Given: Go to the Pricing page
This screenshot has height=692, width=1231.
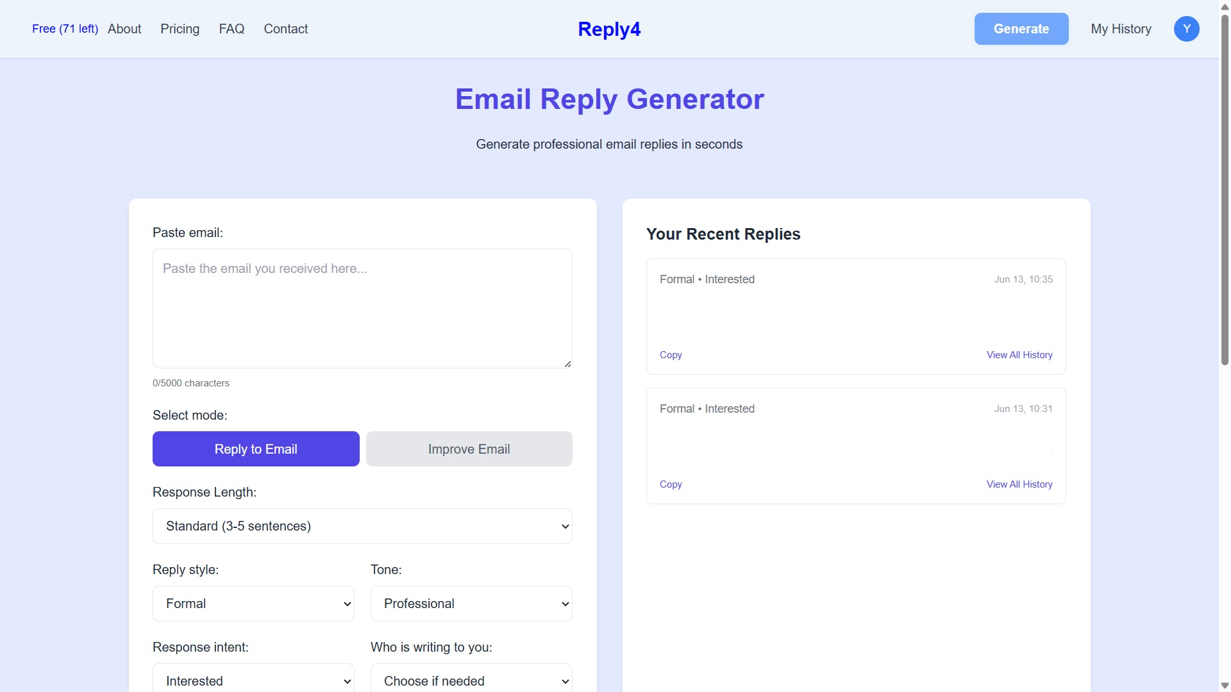Looking at the screenshot, I should click(180, 29).
